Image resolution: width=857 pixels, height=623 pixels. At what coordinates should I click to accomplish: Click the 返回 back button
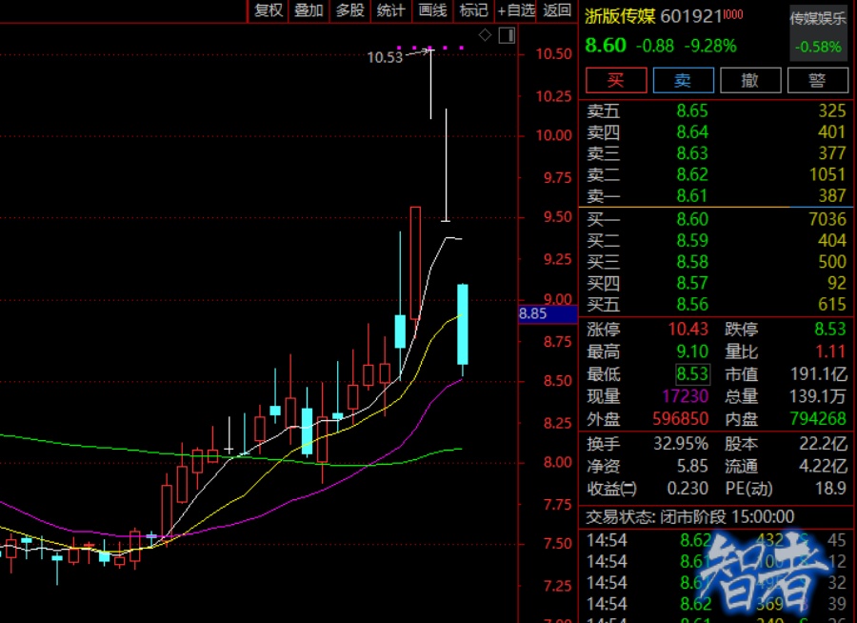pyautogui.click(x=557, y=10)
